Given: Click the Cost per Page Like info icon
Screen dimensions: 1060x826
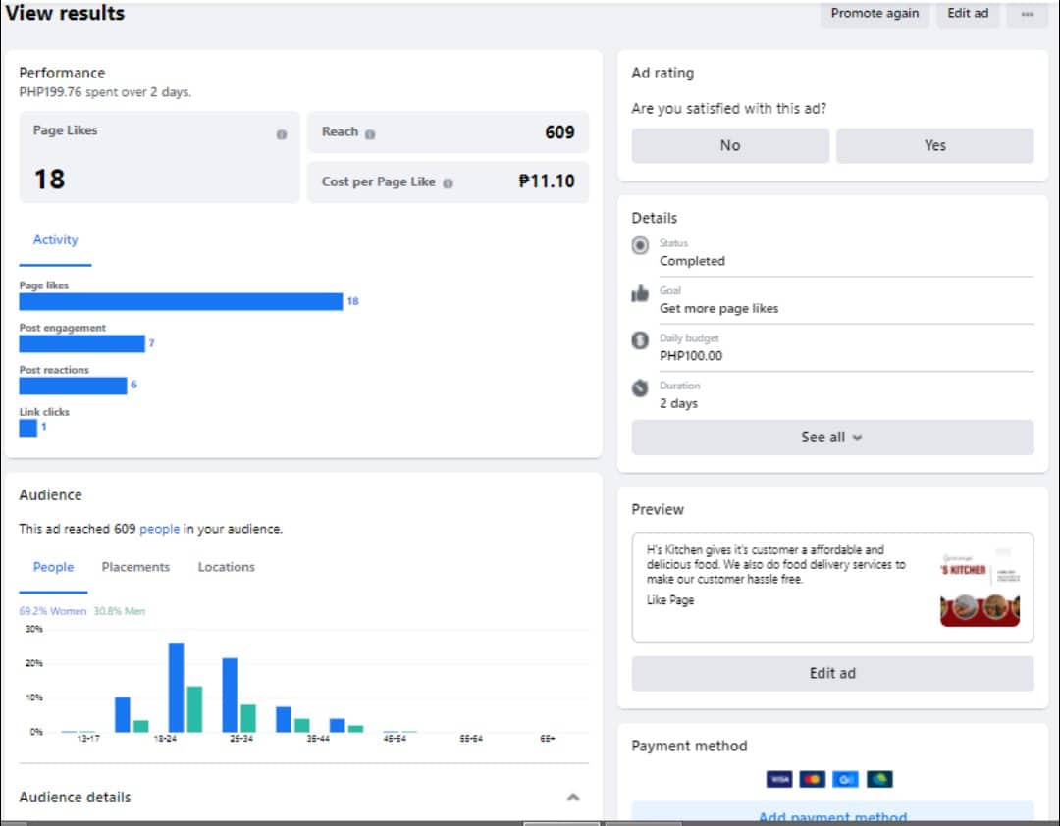Looking at the screenshot, I should [448, 182].
